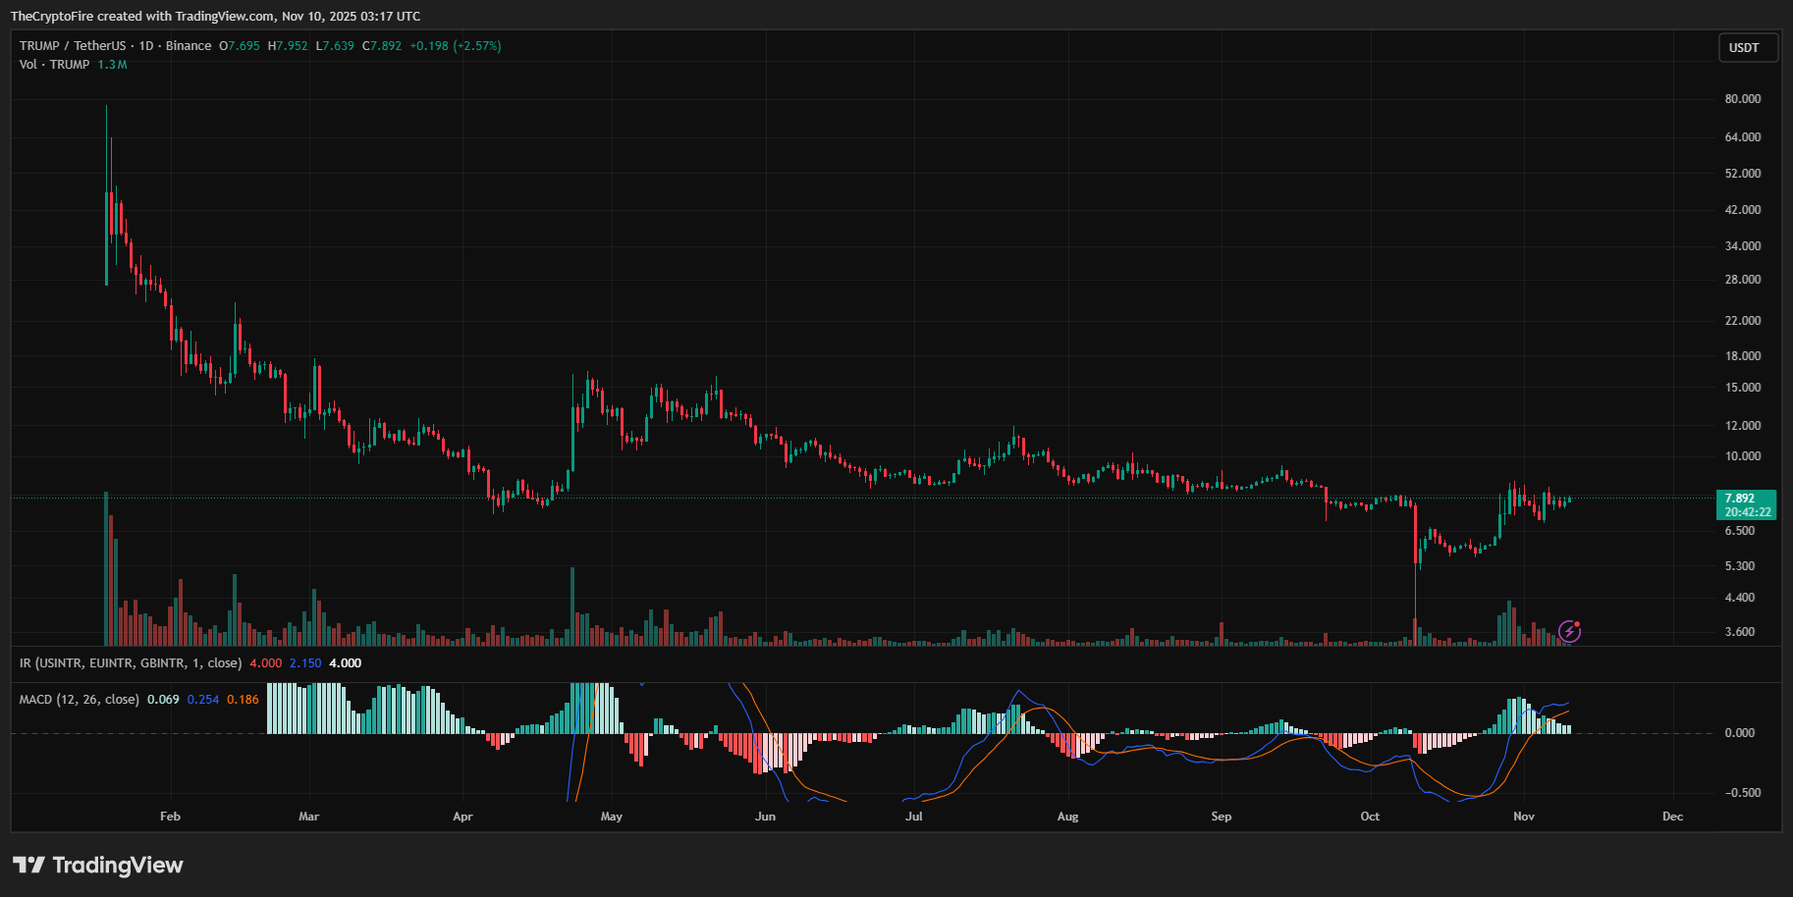
Task: Click the blue IR value 2.150
Action: [x=305, y=663]
